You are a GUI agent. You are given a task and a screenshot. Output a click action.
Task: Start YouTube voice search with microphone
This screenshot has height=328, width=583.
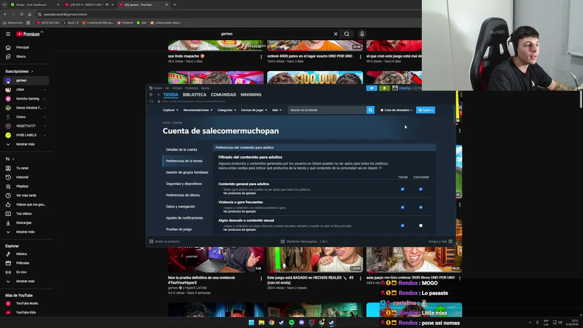[362, 34]
